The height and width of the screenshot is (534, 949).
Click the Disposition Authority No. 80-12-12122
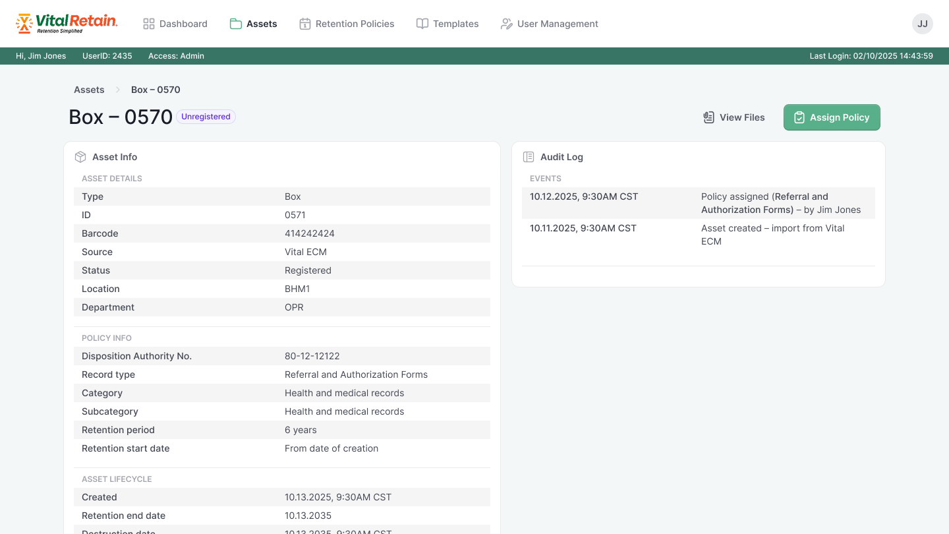coord(312,356)
